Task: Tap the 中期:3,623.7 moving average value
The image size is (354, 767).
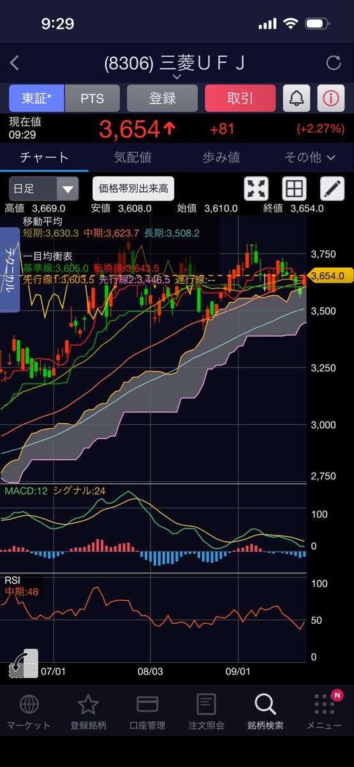Action: point(111,233)
